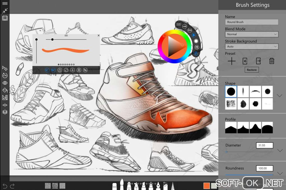Click the white swatch on the color wheel toolbar
The image size is (286, 190).
pos(196,41)
